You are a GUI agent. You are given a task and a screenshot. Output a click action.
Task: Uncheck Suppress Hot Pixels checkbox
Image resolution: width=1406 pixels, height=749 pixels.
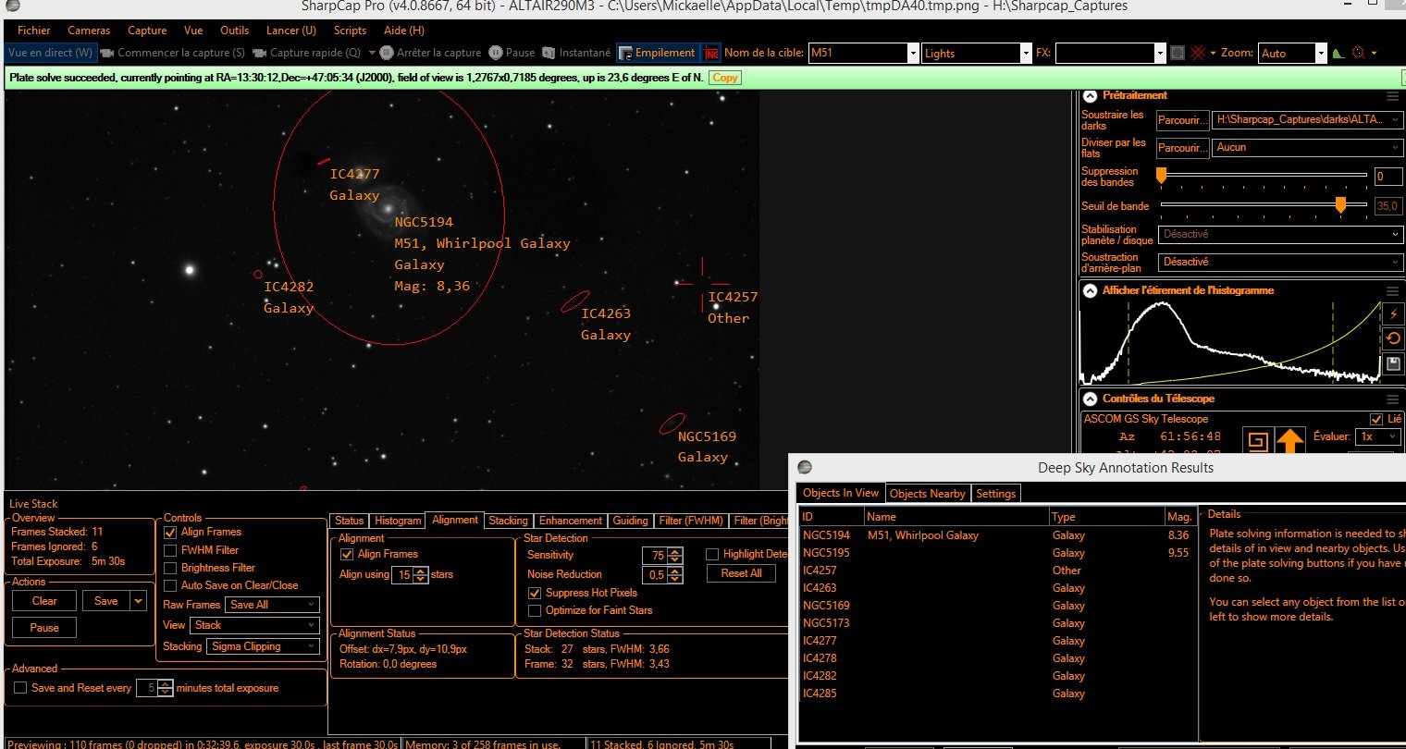click(x=535, y=593)
